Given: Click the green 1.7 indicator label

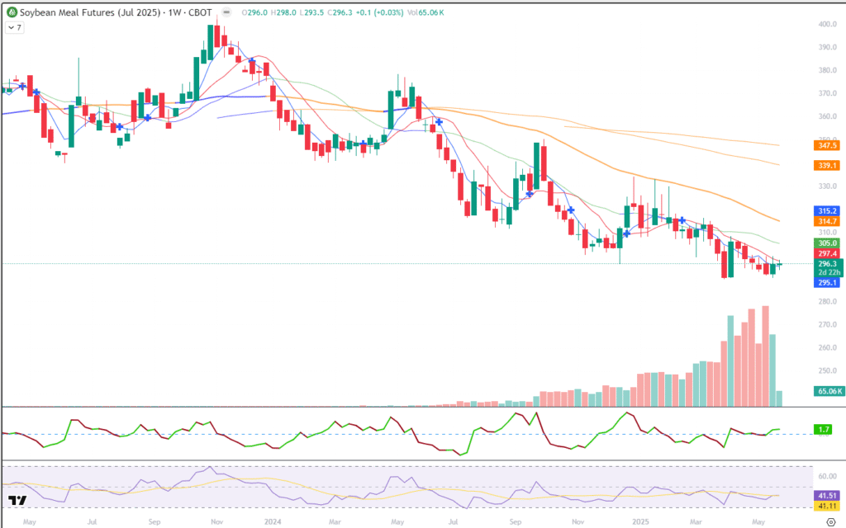Looking at the screenshot, I should [x=824, y=429].
